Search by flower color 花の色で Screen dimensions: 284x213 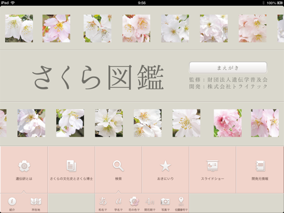pyautogui.click(x=134, y=204)
